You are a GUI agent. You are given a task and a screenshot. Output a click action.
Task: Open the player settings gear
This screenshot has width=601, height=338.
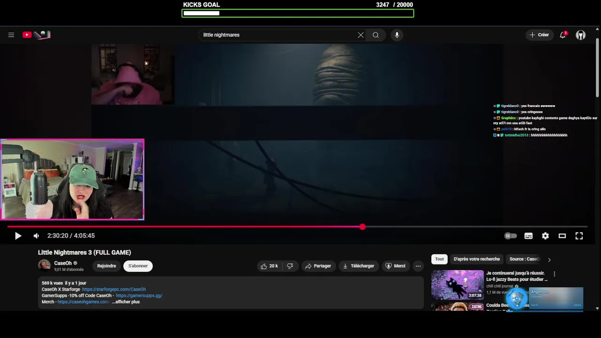(545, 236)
